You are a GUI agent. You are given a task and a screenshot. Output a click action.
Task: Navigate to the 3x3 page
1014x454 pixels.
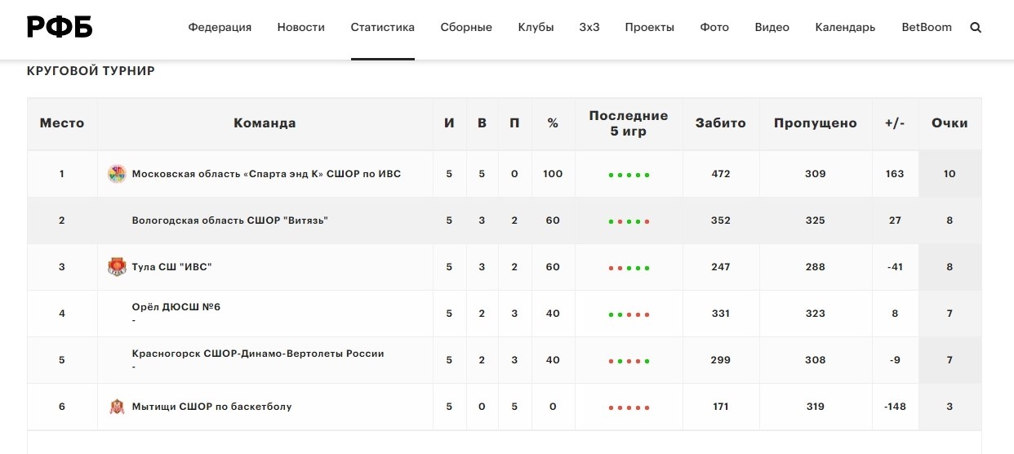(x=589, y=27)
